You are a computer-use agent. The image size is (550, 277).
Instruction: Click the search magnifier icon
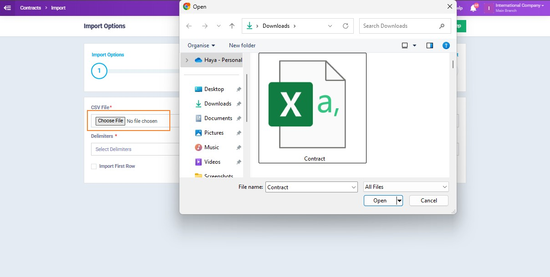pyautogui.click(x=442, y=26)
